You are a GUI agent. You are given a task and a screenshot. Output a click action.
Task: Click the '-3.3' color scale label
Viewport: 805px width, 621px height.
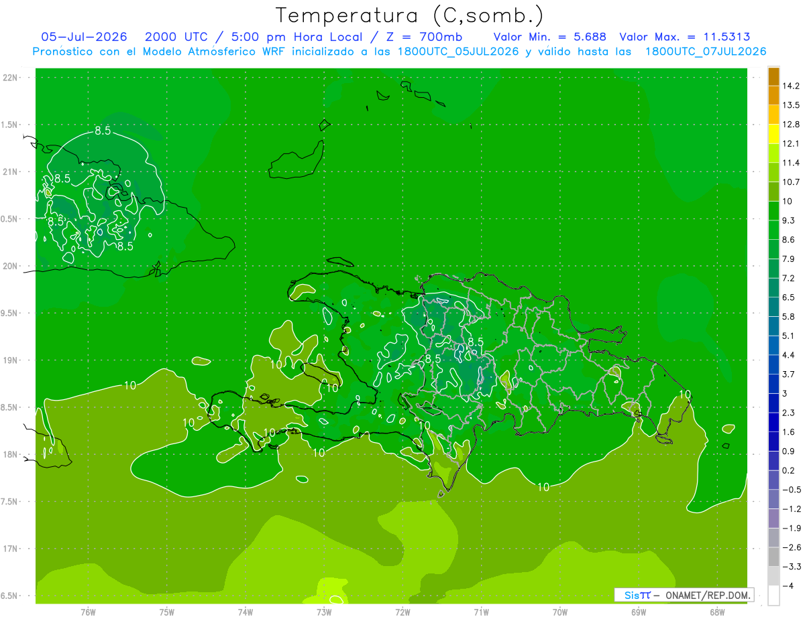(791, 567)
